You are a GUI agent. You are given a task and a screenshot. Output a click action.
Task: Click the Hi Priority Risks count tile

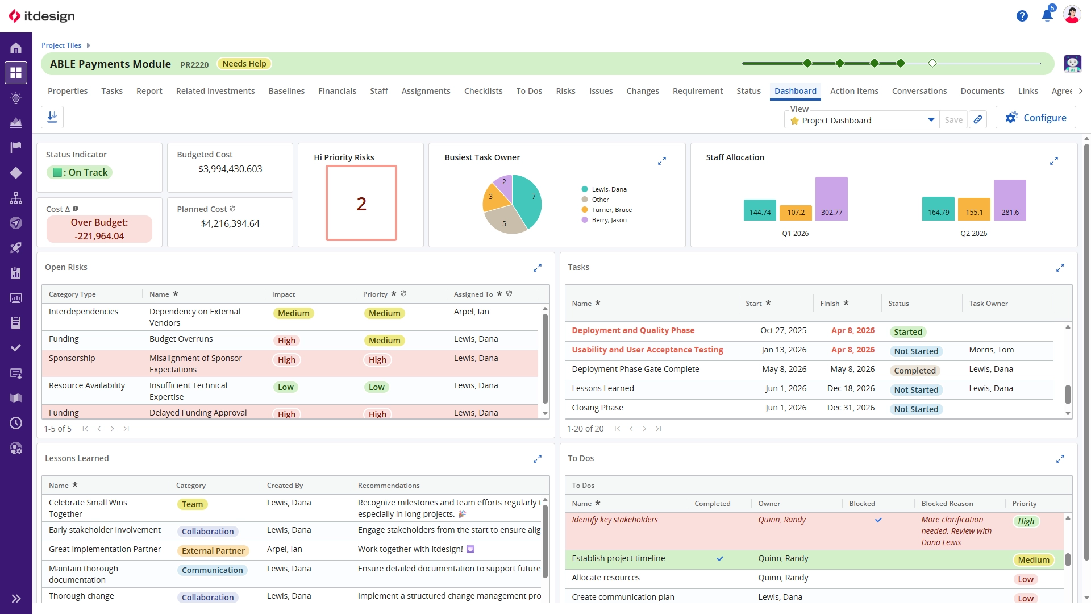361,203
